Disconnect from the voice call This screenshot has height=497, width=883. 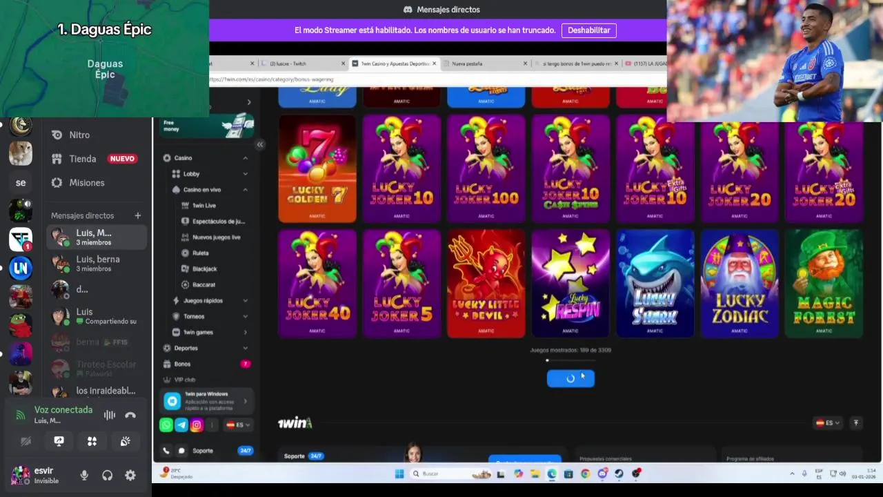pos(130,415)
